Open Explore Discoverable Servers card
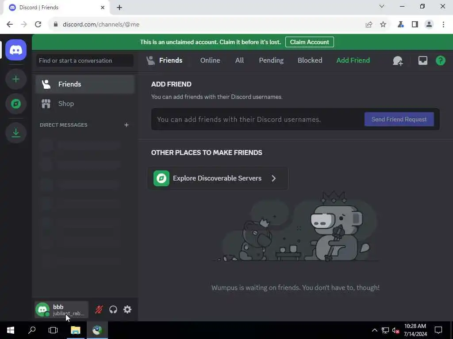The width and height of the screenshot is (453, 339). (218, 178)
